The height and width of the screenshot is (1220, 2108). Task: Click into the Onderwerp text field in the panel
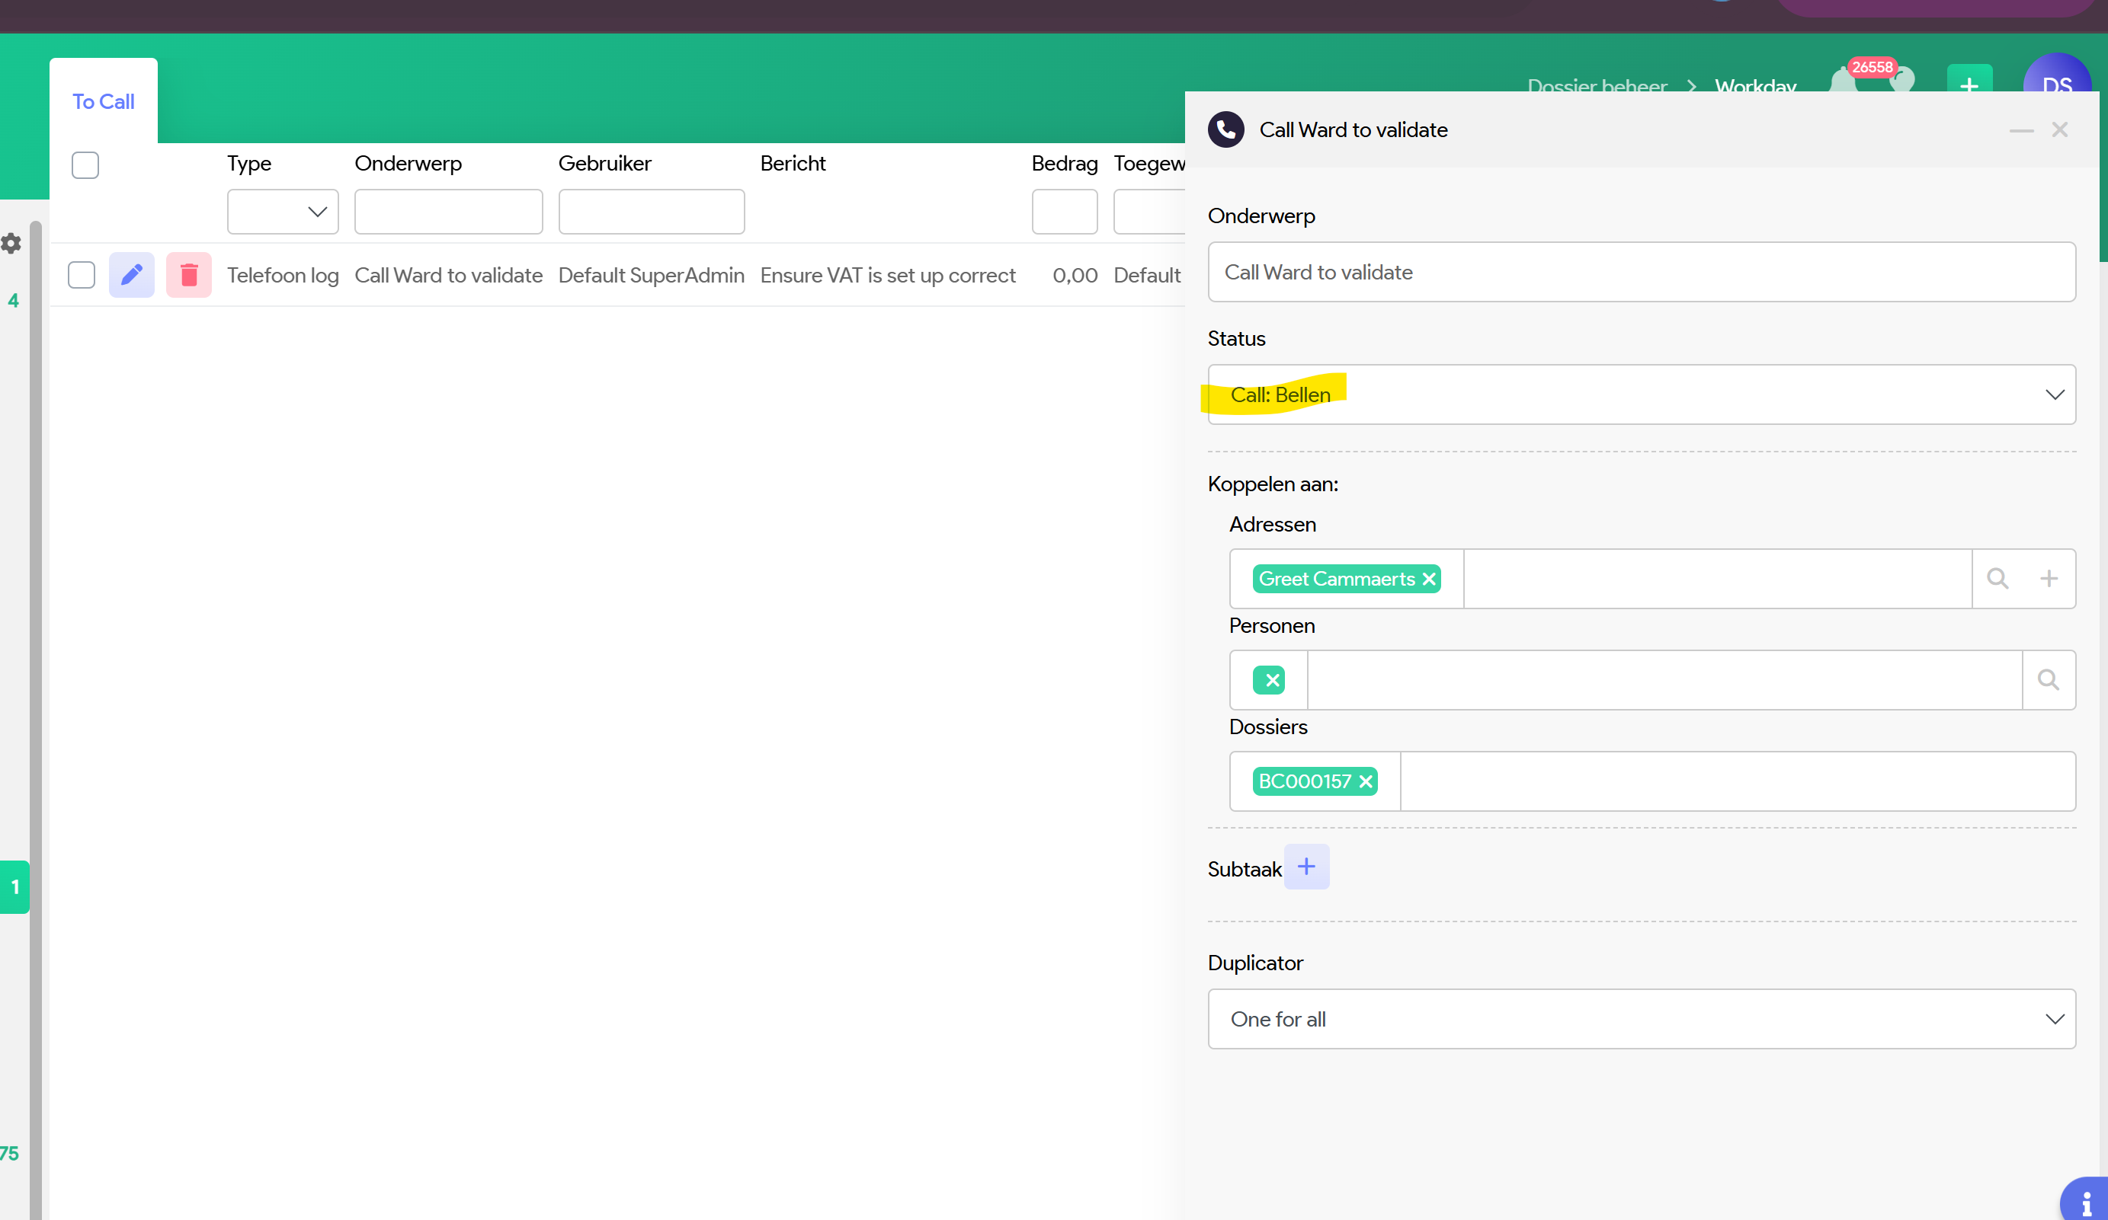1640,273
